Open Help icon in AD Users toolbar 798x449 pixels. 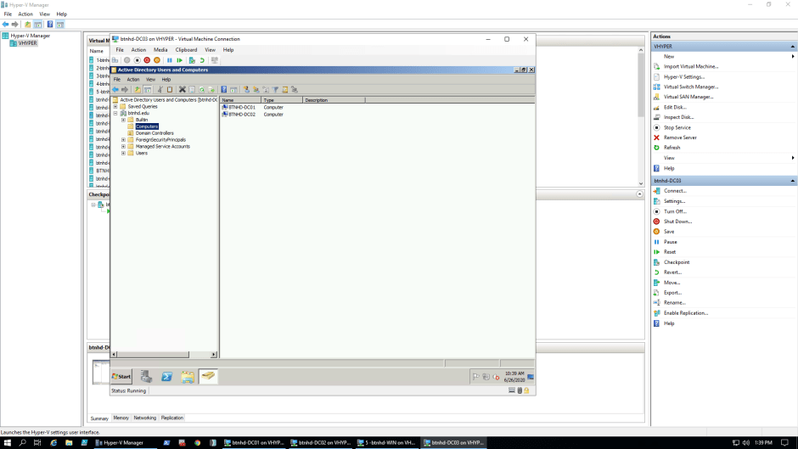coord(224,90)
